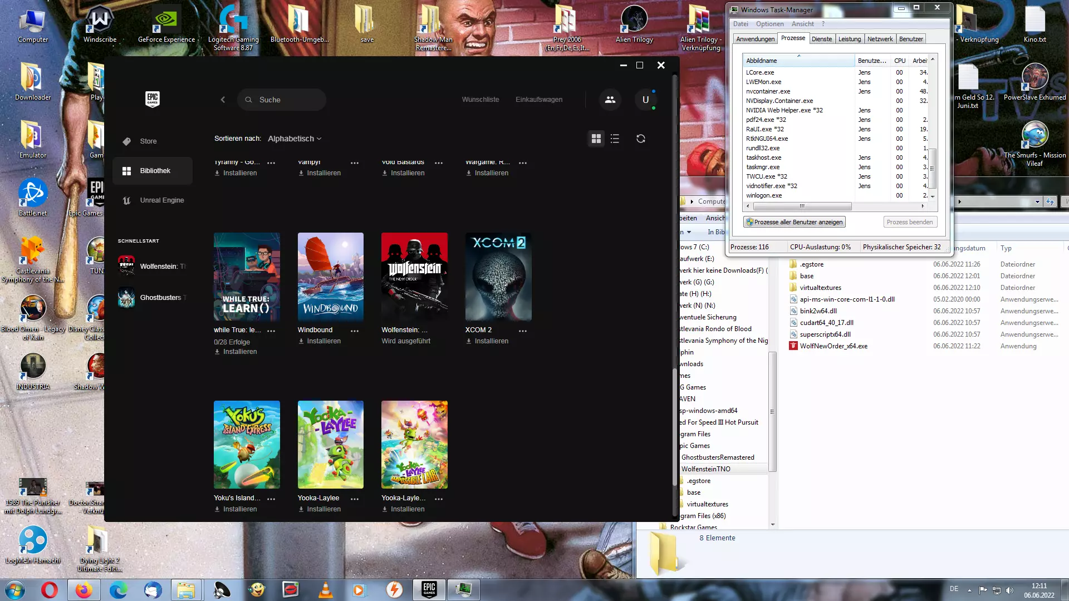Click Prozesse aller Benutzer anzeigen button
This screenshot has height=601, width=1069.
pyautogui.click(x=795, y=222)
